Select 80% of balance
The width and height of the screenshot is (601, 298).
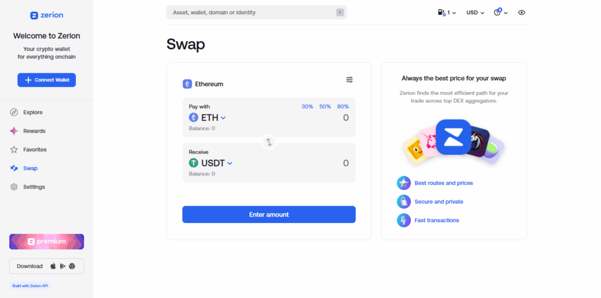pos(343,106)
